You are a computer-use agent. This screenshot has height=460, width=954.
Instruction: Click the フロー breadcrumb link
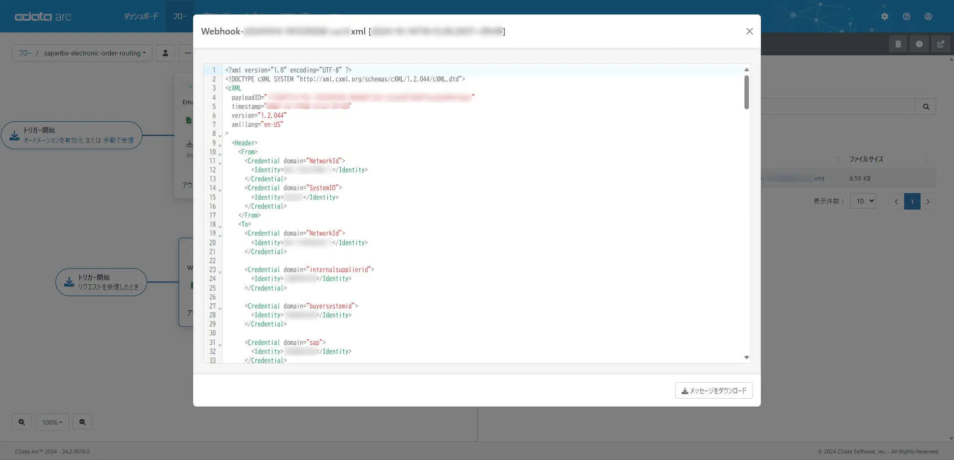coord(25,53)
